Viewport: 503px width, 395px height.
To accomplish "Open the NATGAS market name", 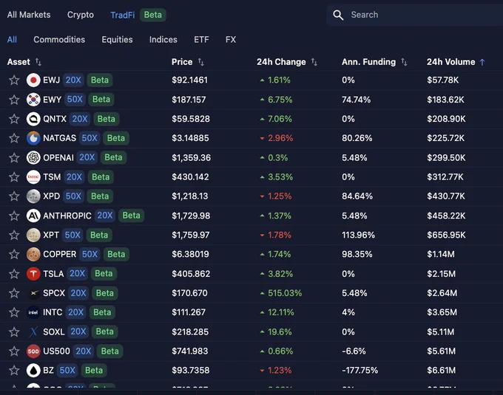I will coord(60,138).
